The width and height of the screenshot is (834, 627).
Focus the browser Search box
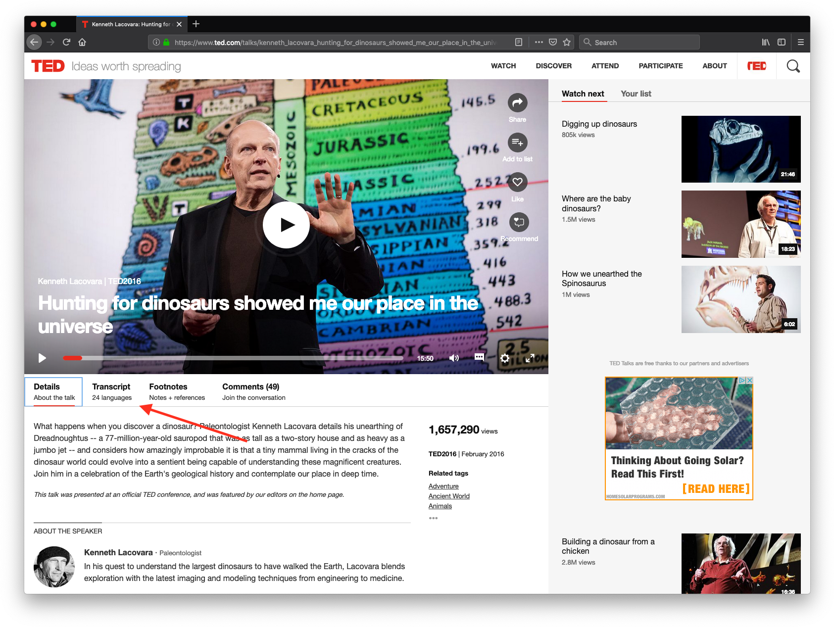point(639,42)
